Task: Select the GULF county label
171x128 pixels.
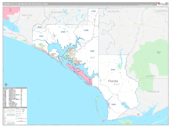Action: [116, 84]
